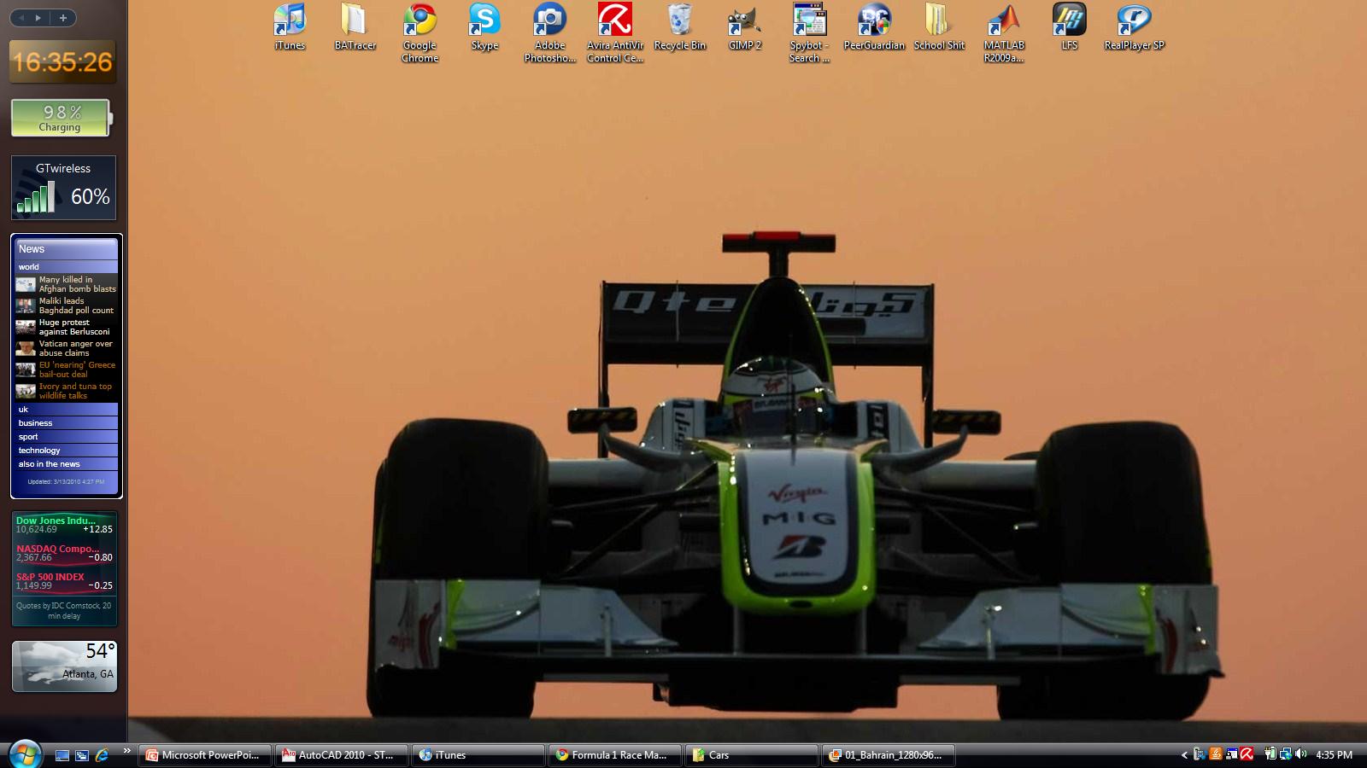Select the Adobe Photoshop desktop shortcut
This screenshot has height=768, width=1367.
point(550,32)
